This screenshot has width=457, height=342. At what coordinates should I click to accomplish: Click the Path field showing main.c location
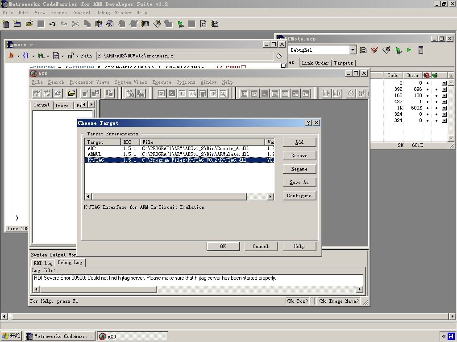pos(185,56)
